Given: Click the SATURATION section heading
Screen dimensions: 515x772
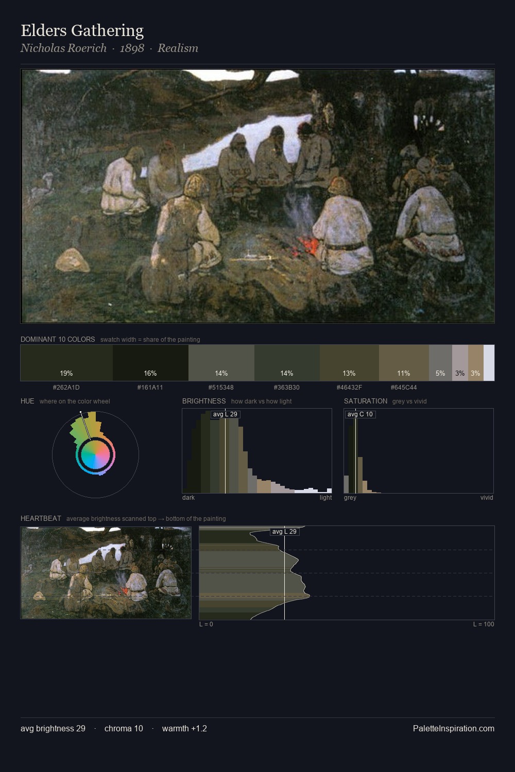Looking at the screenshot, I should click(366, 401).
